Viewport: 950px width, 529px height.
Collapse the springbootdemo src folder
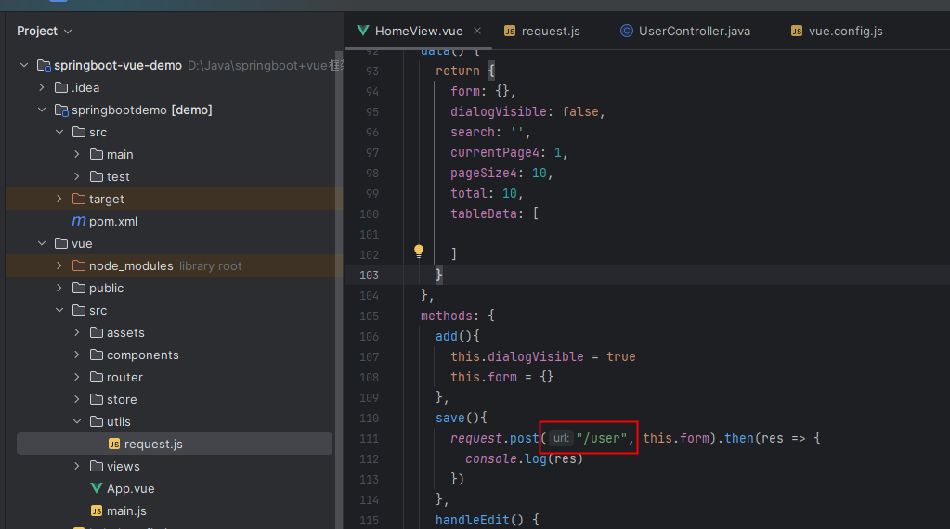click(x=59, y=132)
